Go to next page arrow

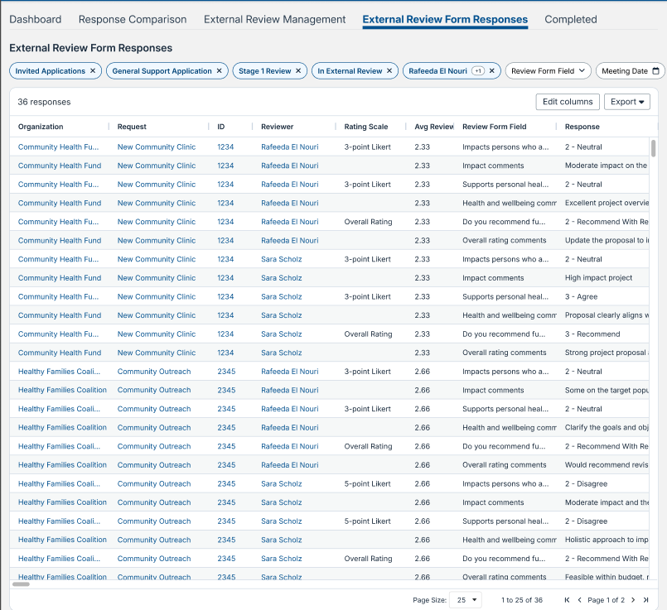tap(633, 600)
